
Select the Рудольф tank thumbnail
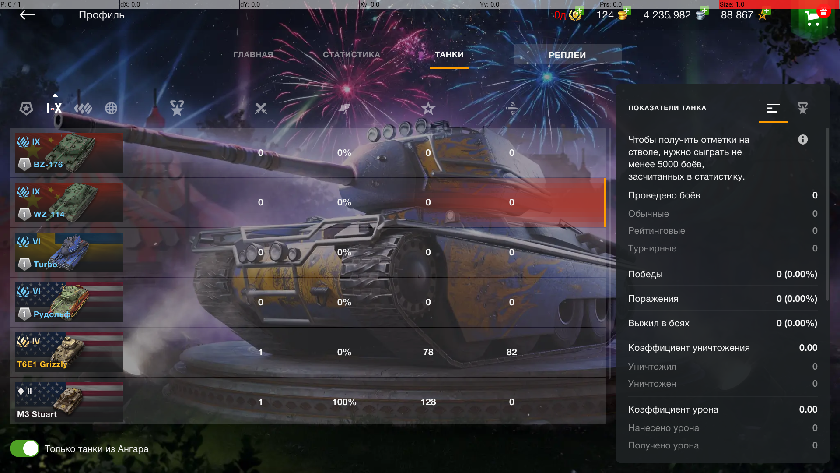coord(69,303)
